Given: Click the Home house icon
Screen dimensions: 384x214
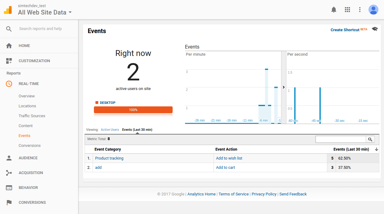Looking at the screenshot, I should coord(9,46).
